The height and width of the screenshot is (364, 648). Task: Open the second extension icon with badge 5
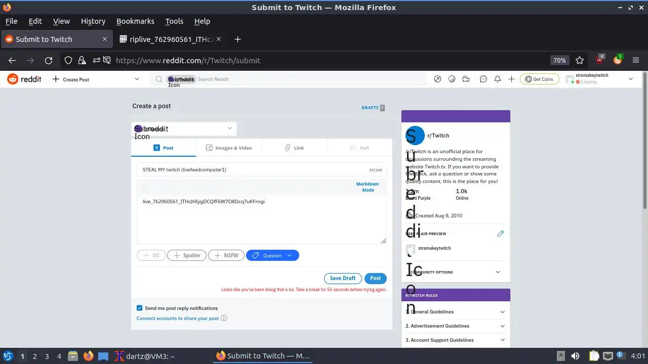click(x=618, y=59)
